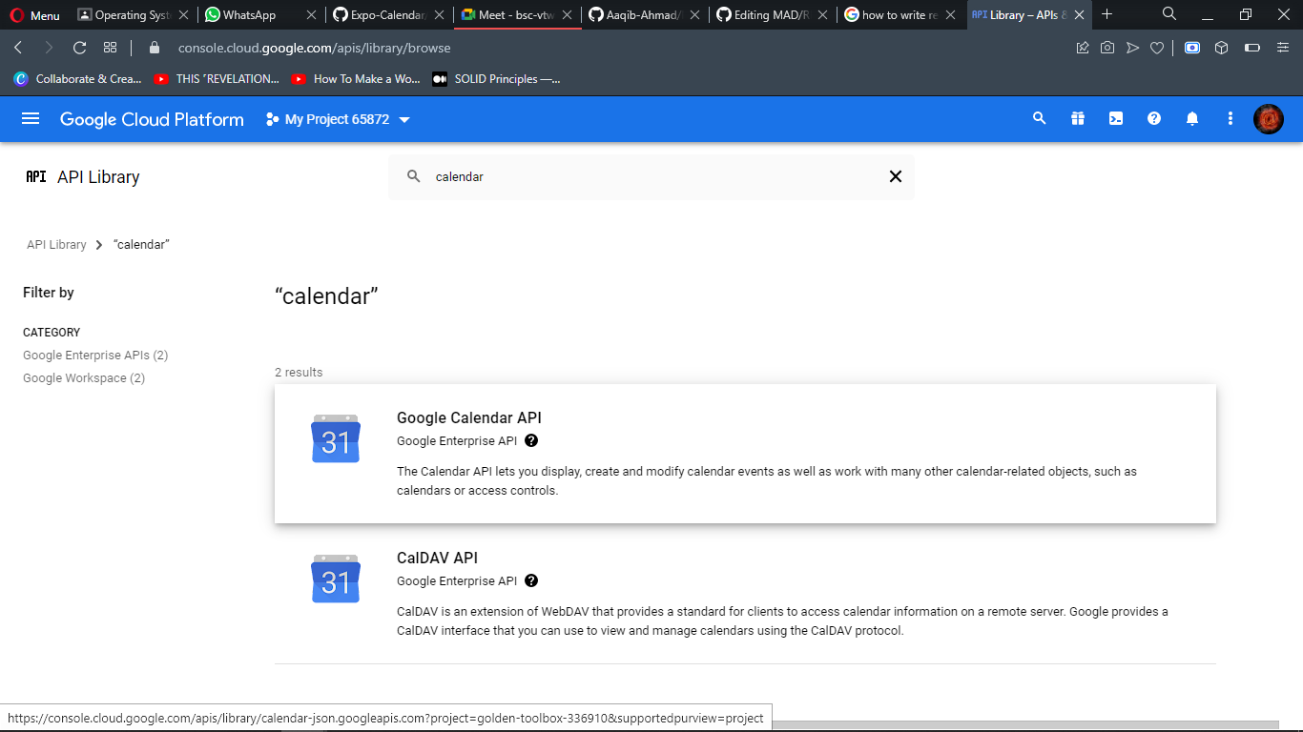This screenshot has width=1303, height=732.
Task: Open the API Library breadcrumb link
Action: (x=56, y=244)
